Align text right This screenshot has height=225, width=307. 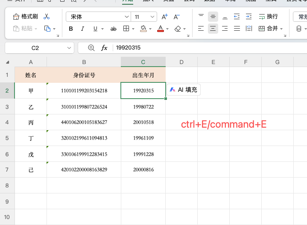tap(225, 29)
